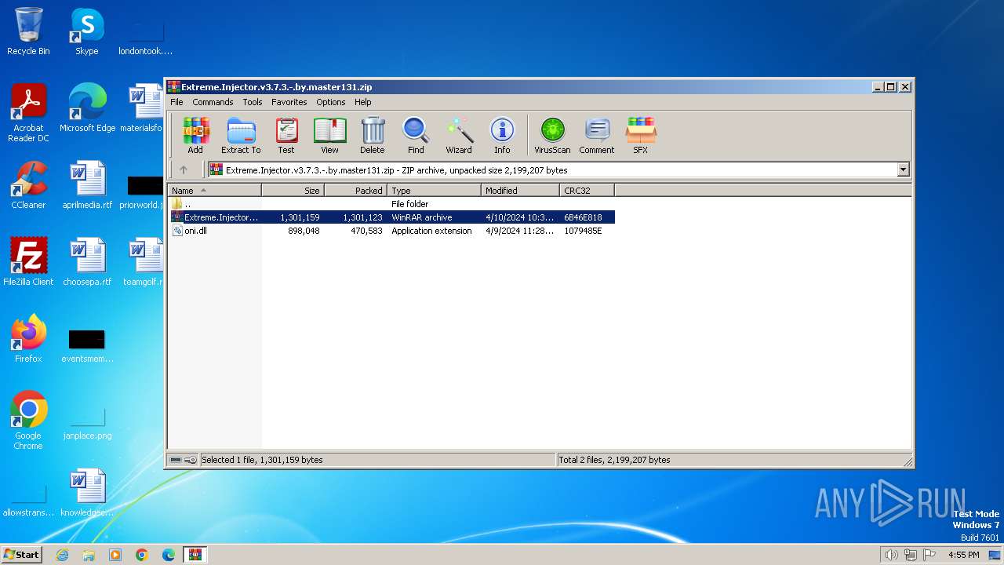Select the parent folder '..' row

point(391,204)
